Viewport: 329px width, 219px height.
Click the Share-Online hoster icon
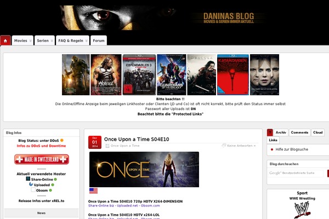coord(28,179)
